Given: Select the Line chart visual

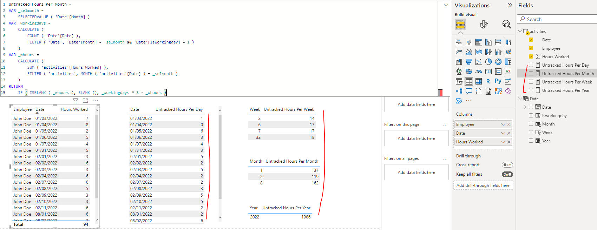Looking at the screenshot, I should pyautogui.click(x=459, y=52).
